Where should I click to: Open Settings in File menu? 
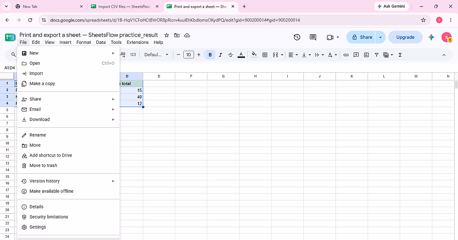click(68, 227)
